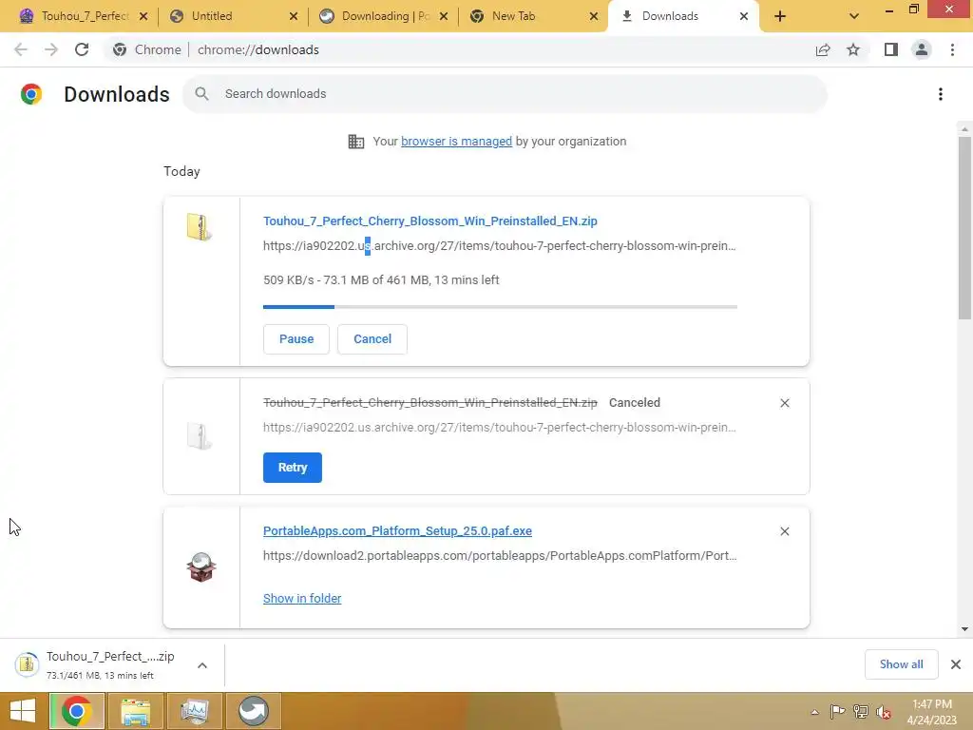
Task: Open Chrome's main three-dot menu
Action: pos(952,49)
